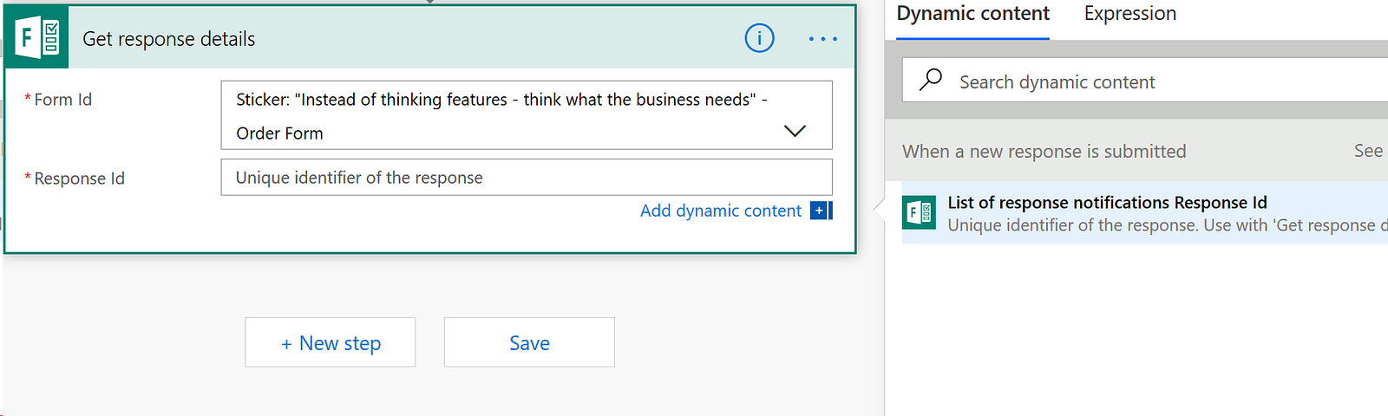Click the magnifier icon in dynamic content search

(x=931, y=80)
